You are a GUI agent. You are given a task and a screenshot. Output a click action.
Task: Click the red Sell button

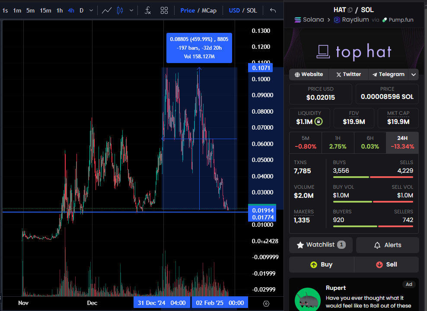(386, 264)
